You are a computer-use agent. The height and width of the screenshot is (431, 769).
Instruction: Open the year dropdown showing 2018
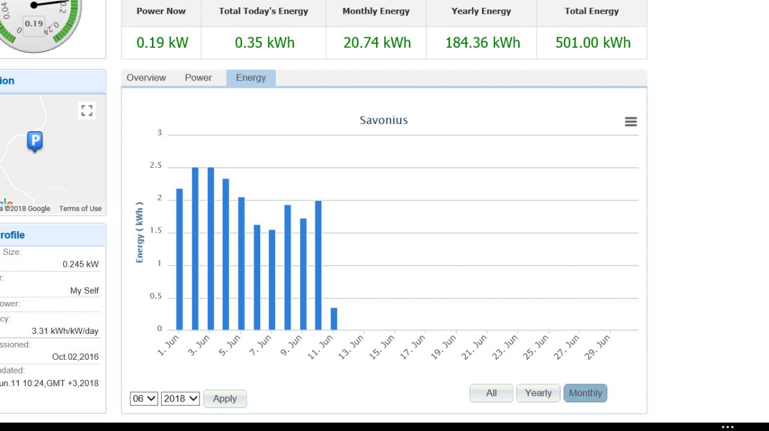[x=180, y=399]
